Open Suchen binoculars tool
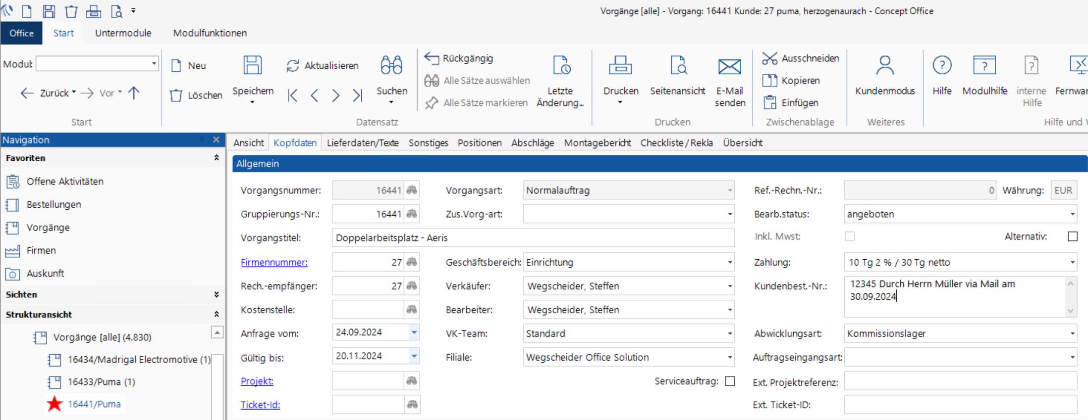The width and height of the screenshot is (1088, 420). pyautogui.click(x=391, y=78)
